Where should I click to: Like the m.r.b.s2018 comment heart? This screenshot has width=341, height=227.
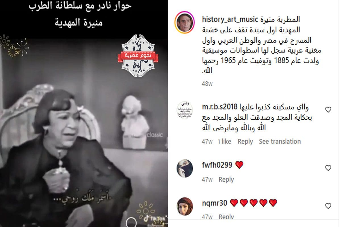coord(328,110)
